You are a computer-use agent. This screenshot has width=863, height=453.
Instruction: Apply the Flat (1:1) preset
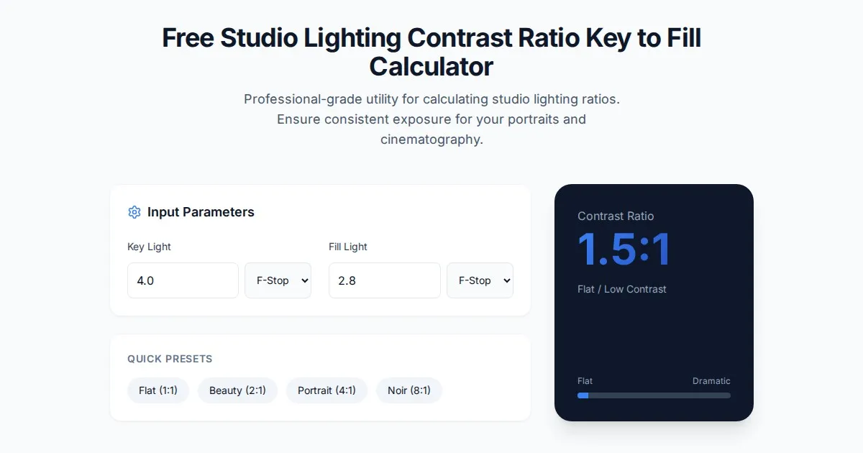point(157,390)
